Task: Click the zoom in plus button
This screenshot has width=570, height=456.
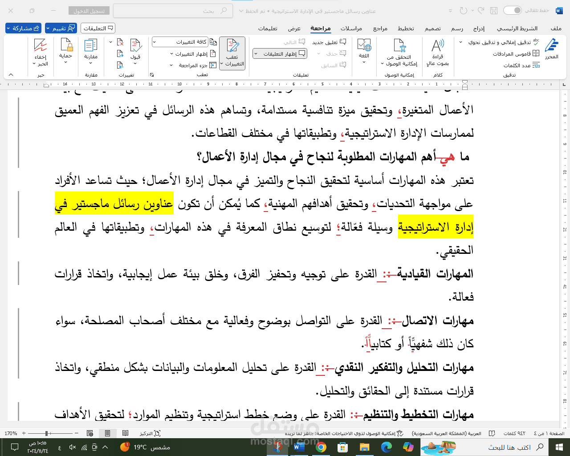Action: pos(24,433)
